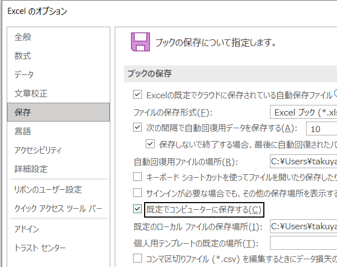This screenshot has height=267, width=337.
Task: Uncheck 既定でコンピューターに保存する checkbox
Action: coord(137,209)
